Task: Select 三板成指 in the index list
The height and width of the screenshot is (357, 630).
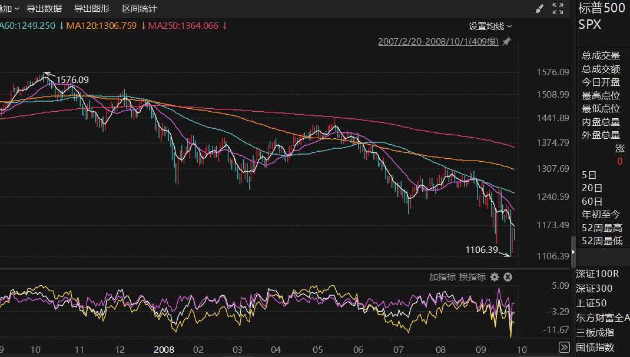Action: pos(595,332)
